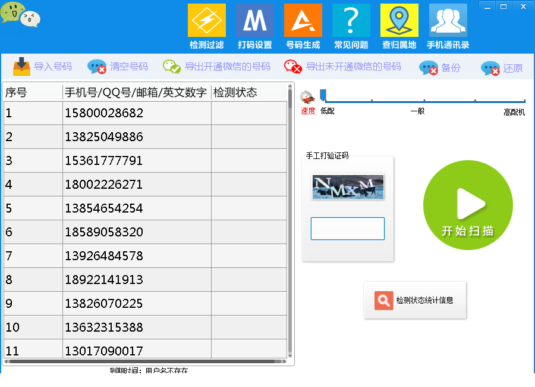Select number 13632315388
This screenshot has width=535, height=387.
point(104,327)
